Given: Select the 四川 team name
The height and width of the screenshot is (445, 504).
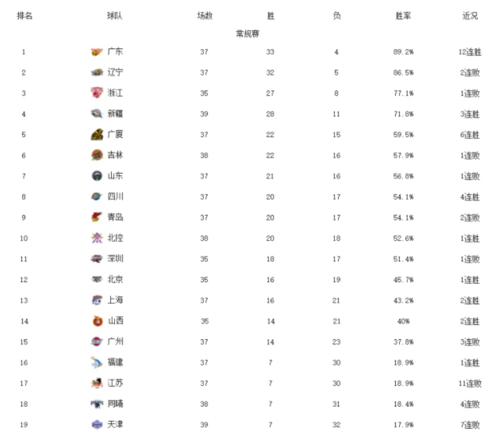Looking at the screenshot, I should (115, 197).
